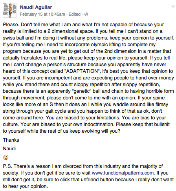176x191 pixels.
Task: Click the smiley emoji below the signature
Action: [x=6, y=157]
